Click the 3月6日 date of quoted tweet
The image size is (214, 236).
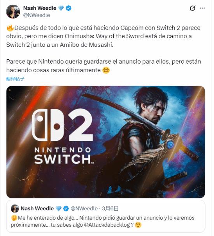(110, 208)
